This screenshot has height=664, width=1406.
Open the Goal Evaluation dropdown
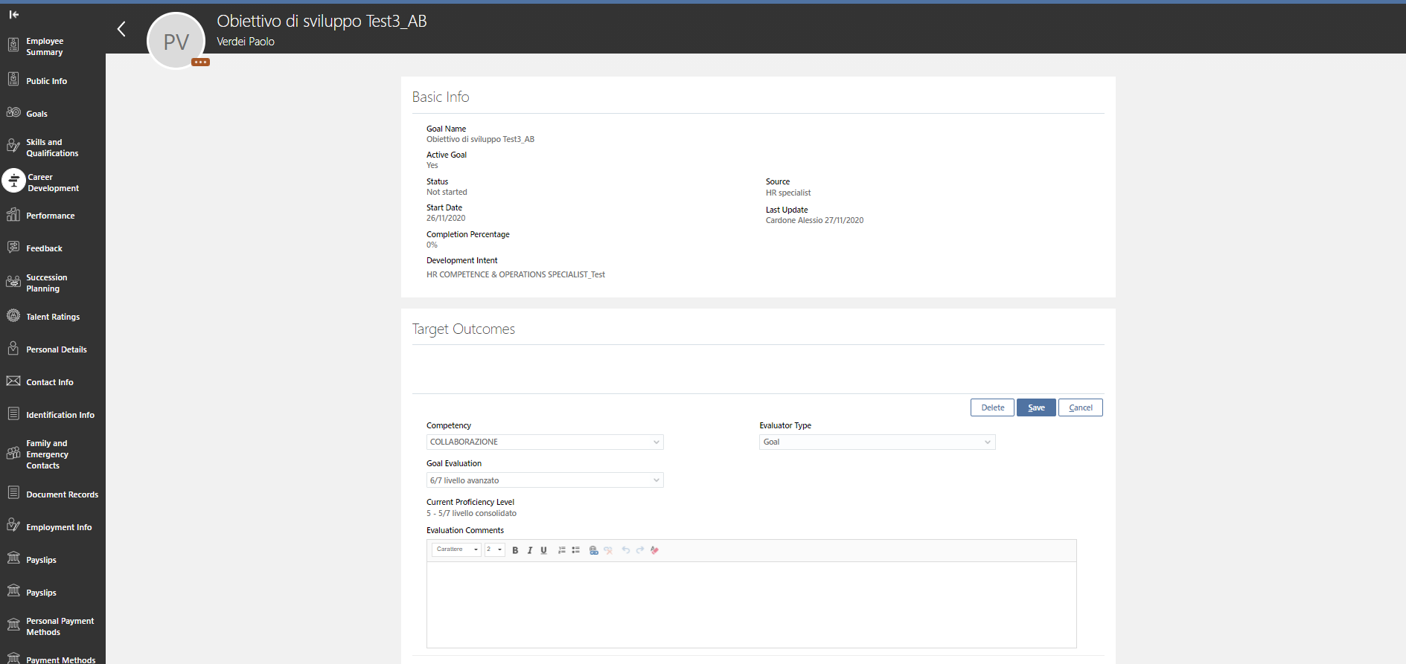click(545, 480)
